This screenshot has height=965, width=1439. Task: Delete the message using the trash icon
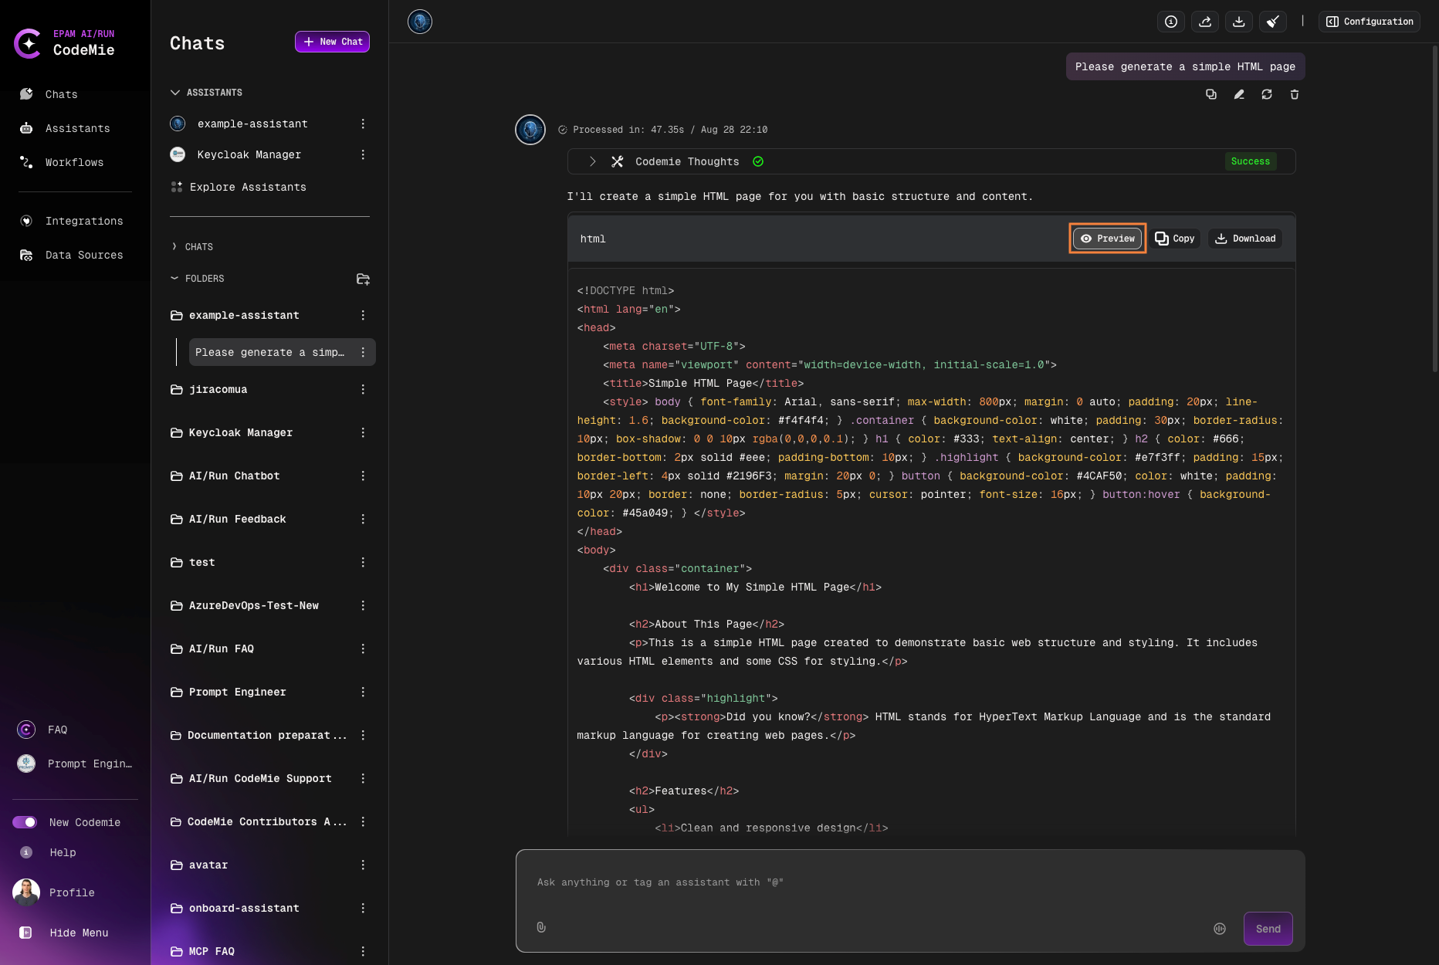tap(1295, 94)
